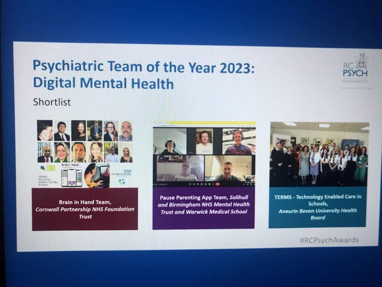Click 'Cornwall Partnership NHS Foundation Trust' text
The image size is (382, 287).
point(85,213)
